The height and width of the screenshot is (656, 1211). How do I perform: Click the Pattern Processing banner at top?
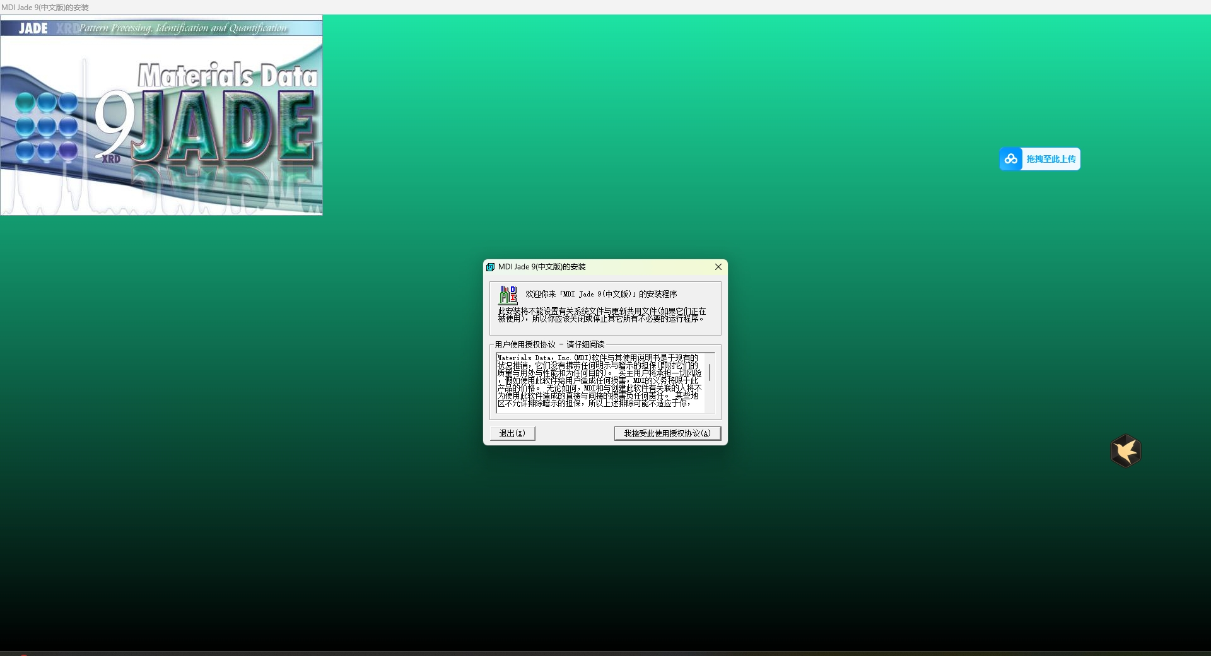183,28
